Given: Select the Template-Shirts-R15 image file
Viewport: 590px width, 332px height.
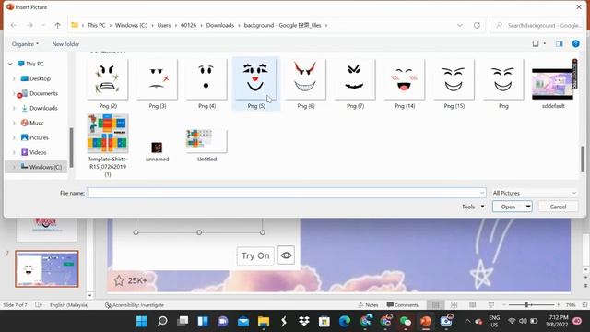Looking at the screenshot, I should point(108,146).
